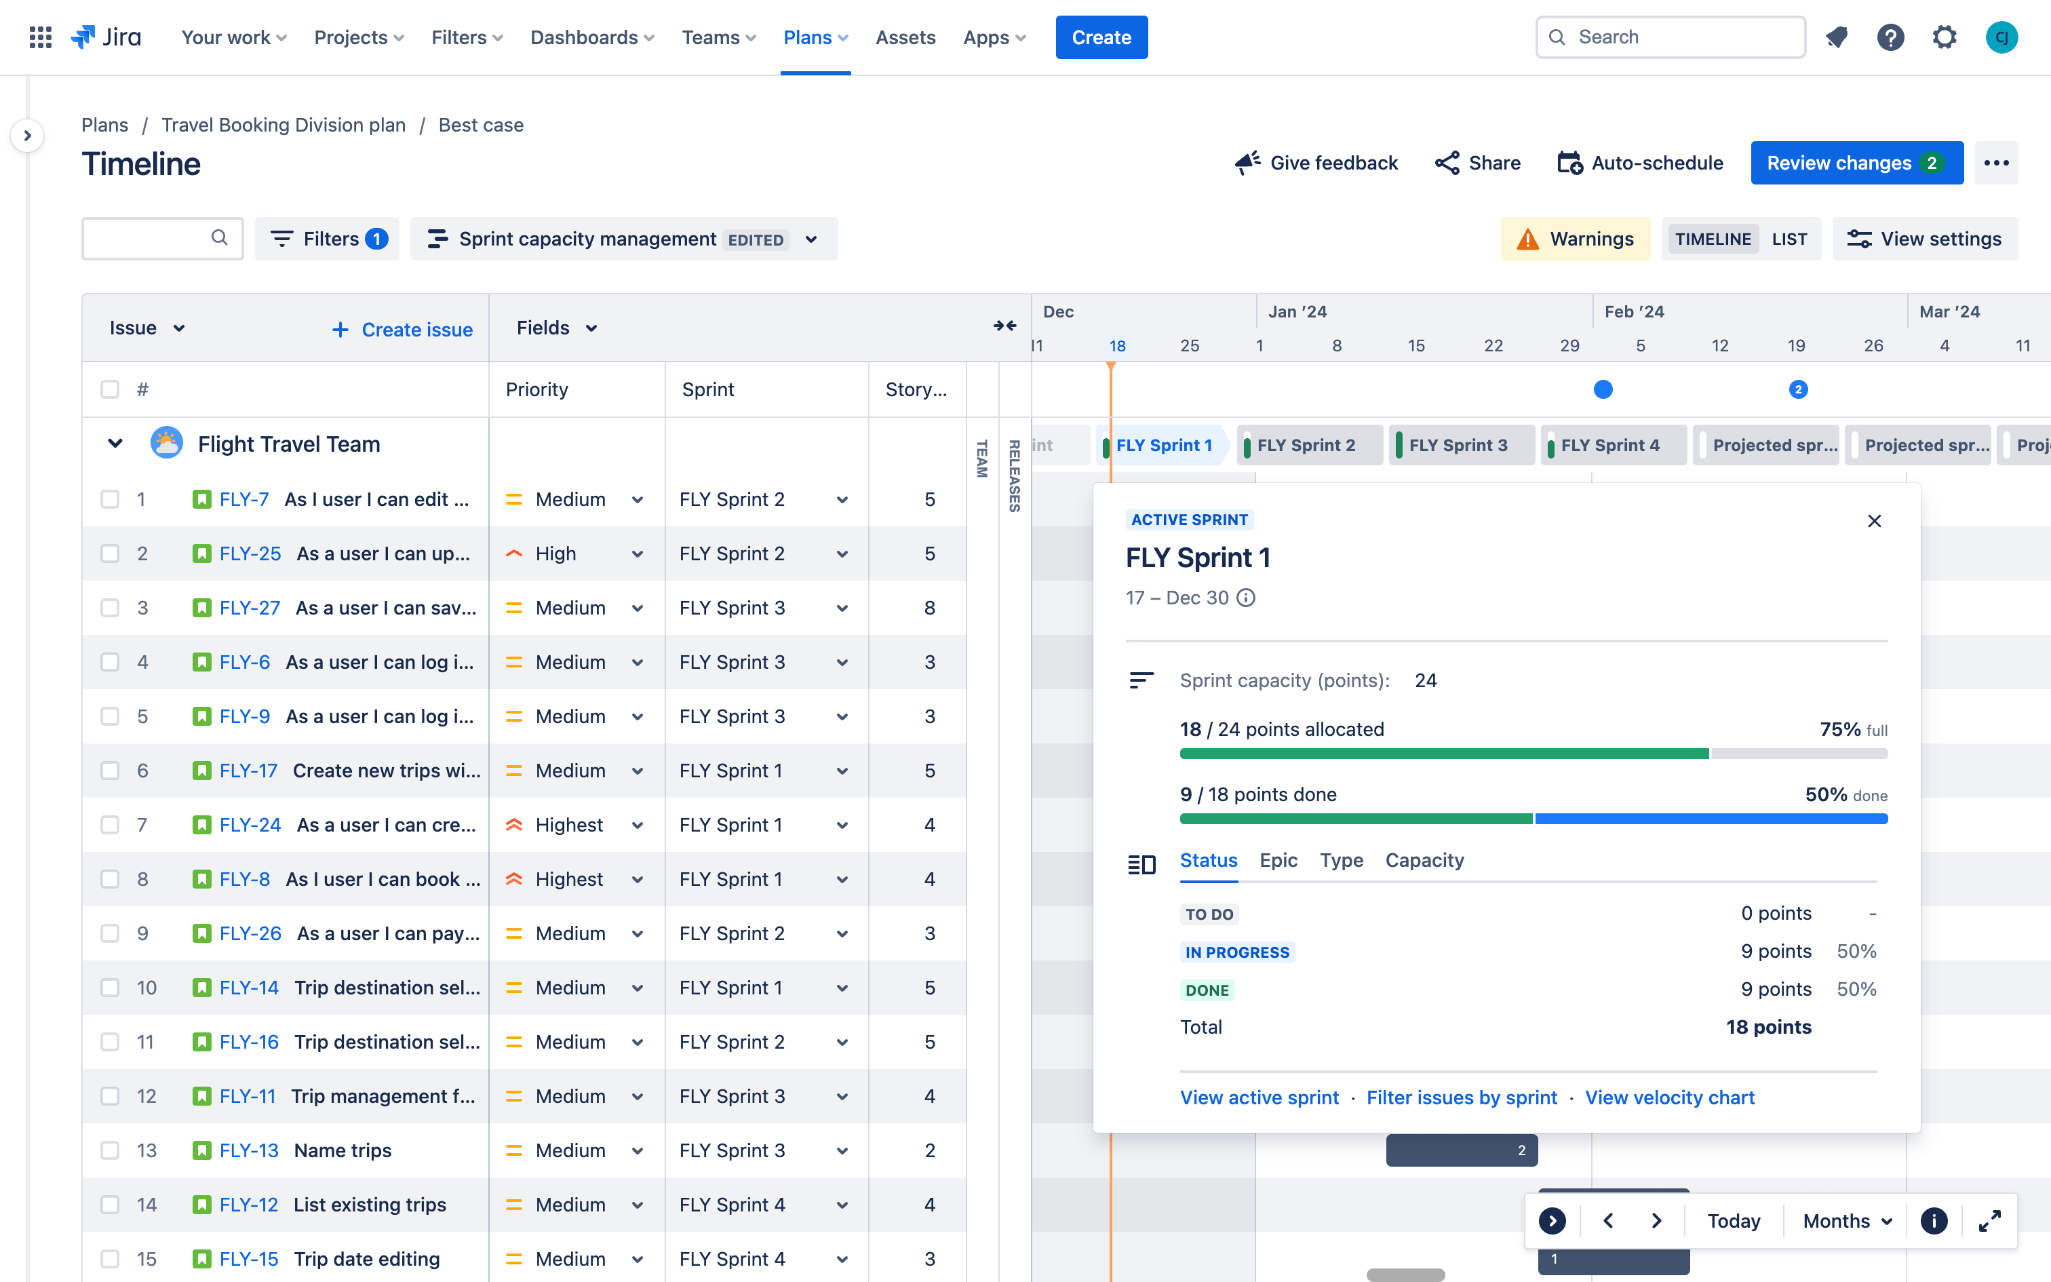Click View active sprint link
The height and width of the screenshot is (1282, 2051).
(x=1258, y=1096)
